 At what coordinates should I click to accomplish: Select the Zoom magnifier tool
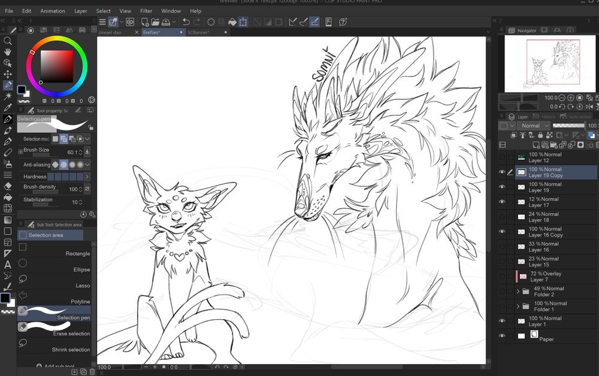pyautogui.click(x=7, y=41)
